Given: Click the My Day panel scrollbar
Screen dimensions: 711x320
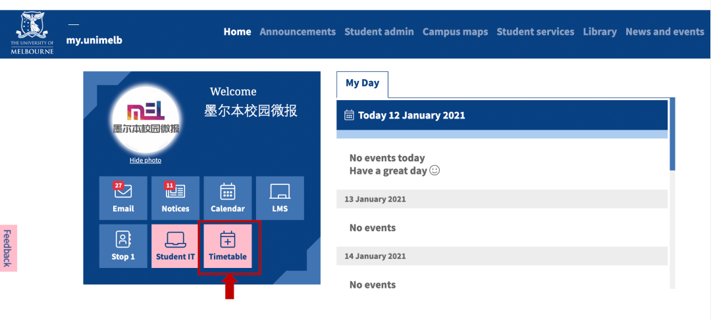Looking at the screenshot, I should (672, 134).
